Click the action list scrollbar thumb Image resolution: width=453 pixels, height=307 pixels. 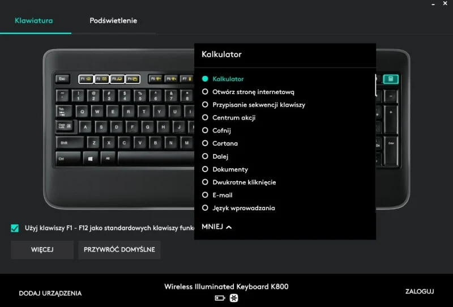coord(376,85)
